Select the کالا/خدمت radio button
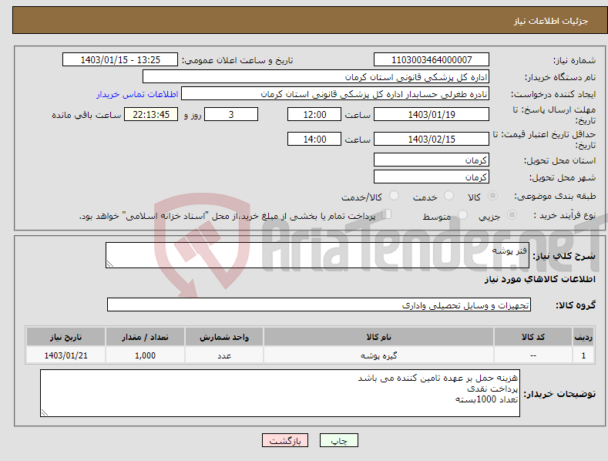Image resolution: width=608 pixels, height=461 pixels. pyautogui.click(x=394, y=196)
